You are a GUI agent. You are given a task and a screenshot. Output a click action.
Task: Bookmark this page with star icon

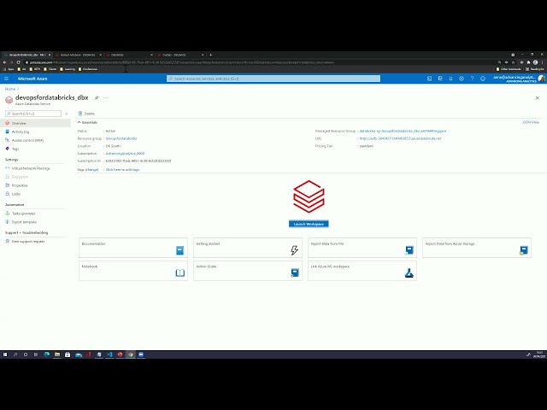513,62
